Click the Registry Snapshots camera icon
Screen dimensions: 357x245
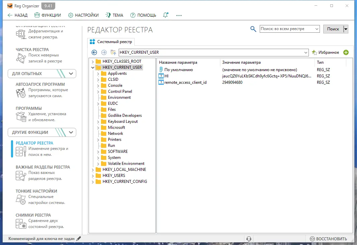(x=21, y=224)
